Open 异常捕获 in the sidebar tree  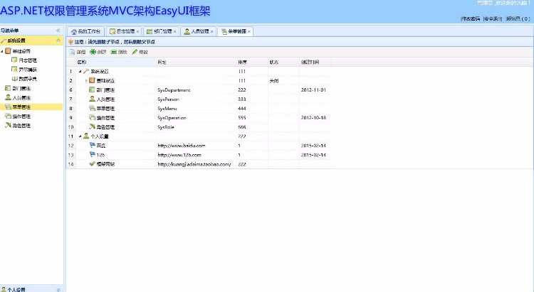[28, 70]
